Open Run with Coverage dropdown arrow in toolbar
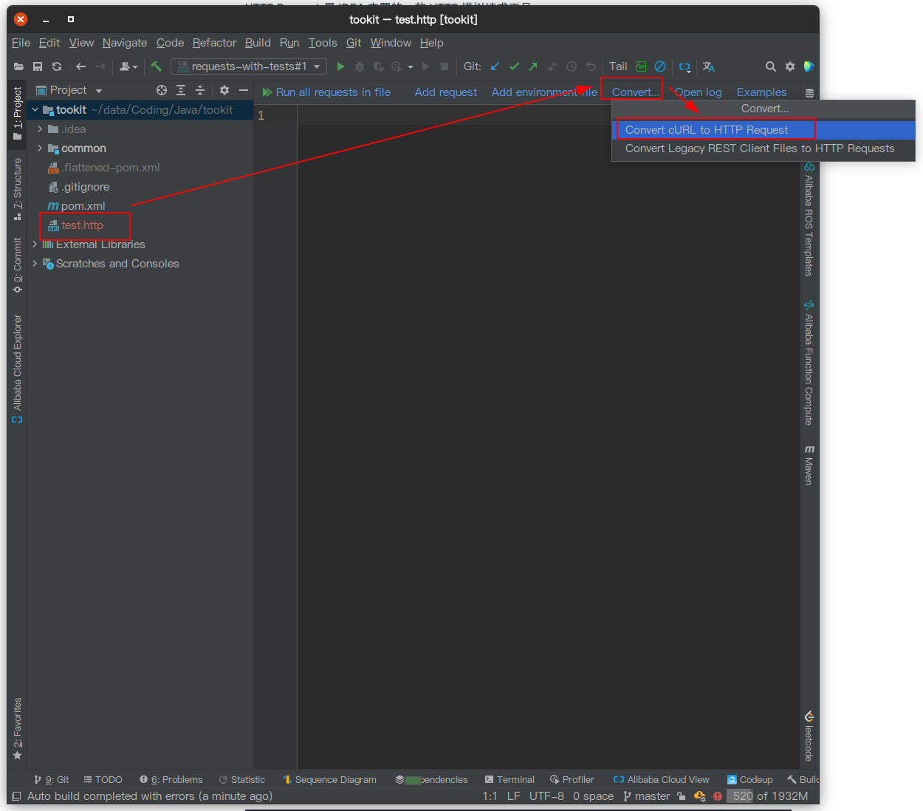Viewport: 923px width, 811px height. (x=411, y=66)
